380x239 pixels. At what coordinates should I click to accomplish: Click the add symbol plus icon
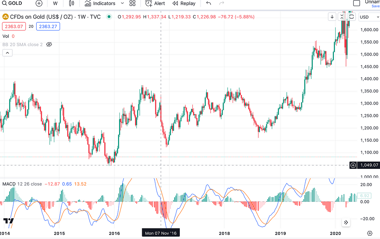pos(39,3)
